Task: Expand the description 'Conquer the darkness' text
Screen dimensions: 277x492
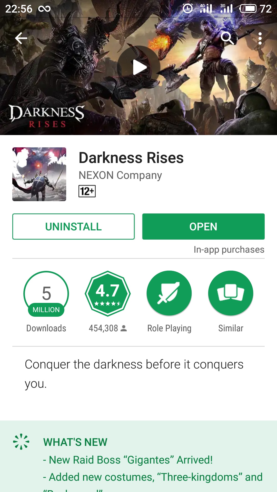Action: 134,374
